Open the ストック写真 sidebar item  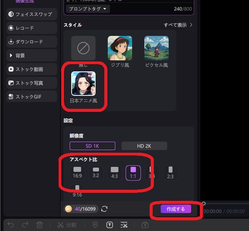pyautogui.click(x=32, y=83)
